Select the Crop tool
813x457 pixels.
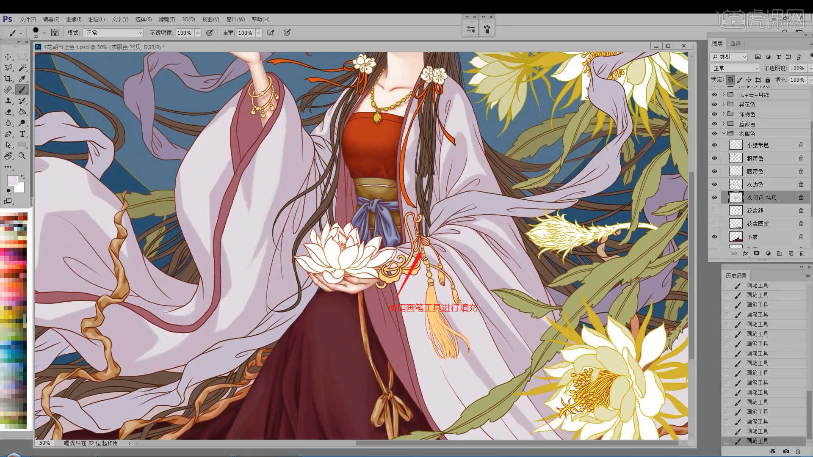[x=8, y=79]
